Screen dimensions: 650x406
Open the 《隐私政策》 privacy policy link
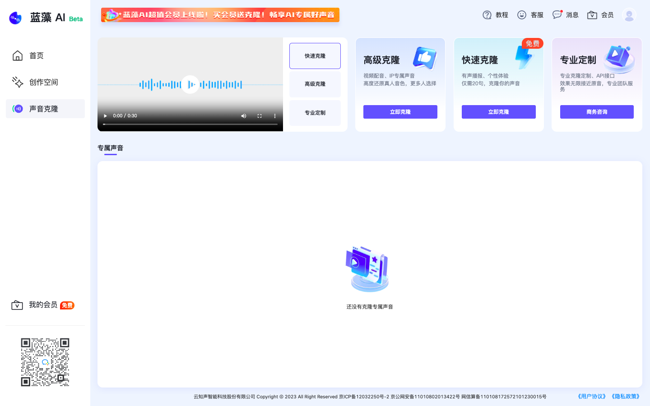[x=626, y=396]
